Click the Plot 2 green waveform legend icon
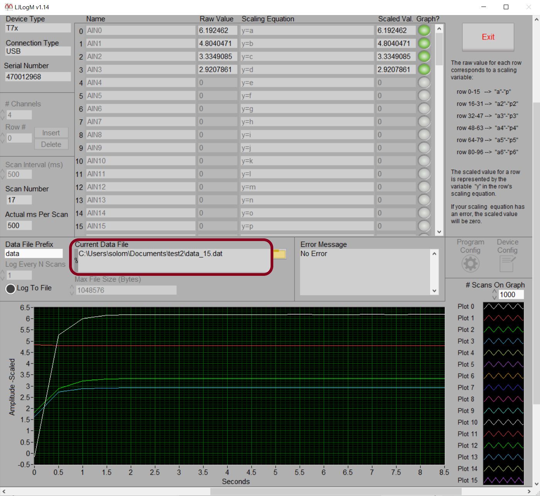 click(x=503, y=330)
